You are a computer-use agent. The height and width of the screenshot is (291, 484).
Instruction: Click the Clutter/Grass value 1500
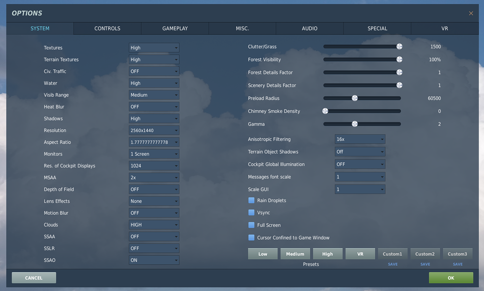coord(436,46)
